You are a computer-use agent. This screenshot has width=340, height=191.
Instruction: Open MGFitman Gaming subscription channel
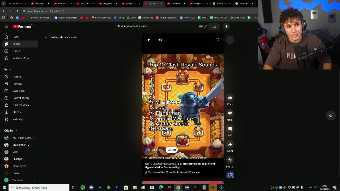point(20,138)
